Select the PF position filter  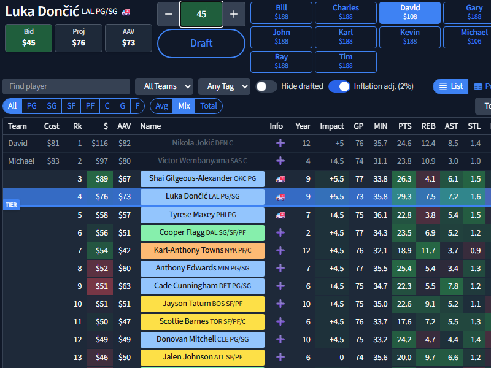pos(90,105)
